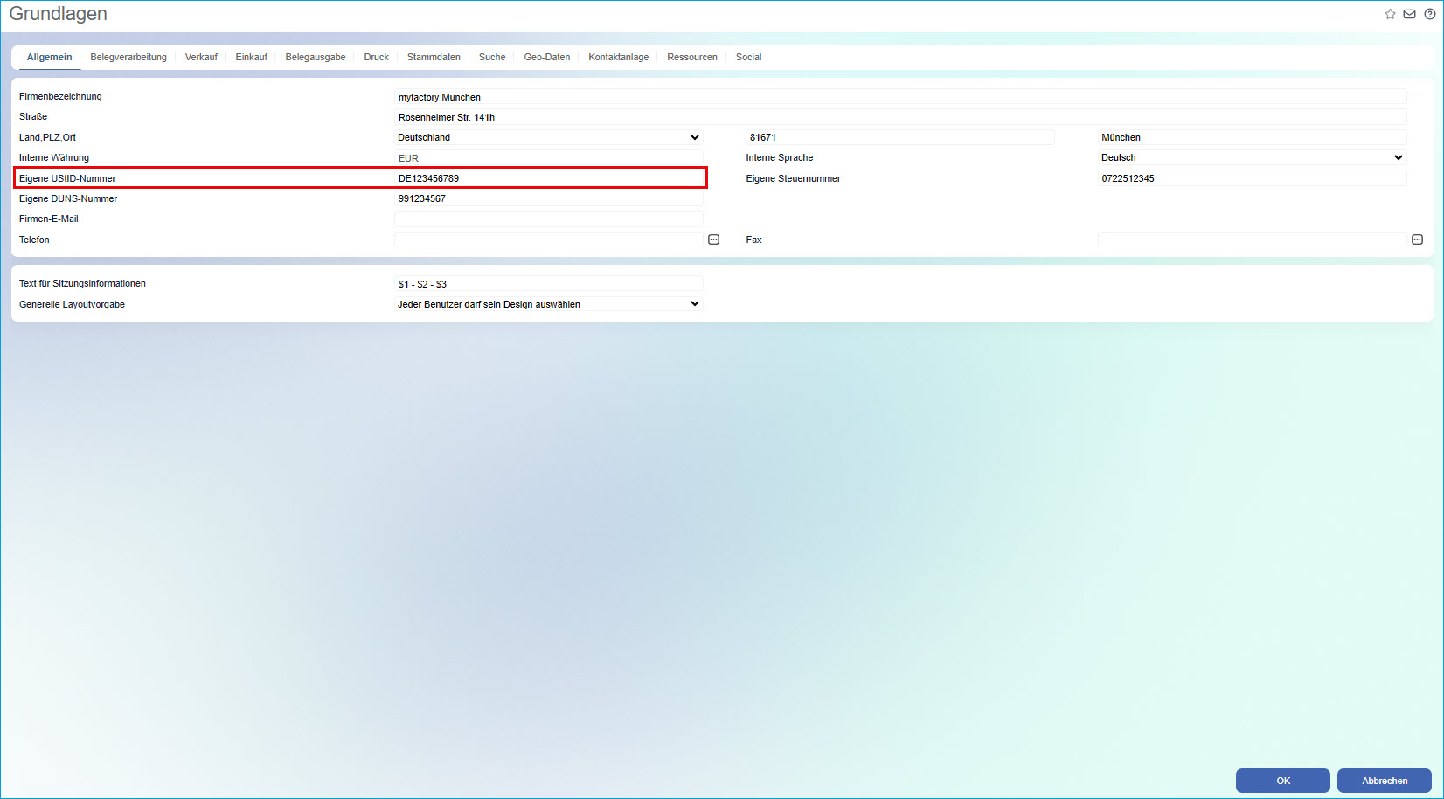Click the OK button
Image resolution: width=1444 pixels, height=799 pixels.
click(x=1283, y=781)
